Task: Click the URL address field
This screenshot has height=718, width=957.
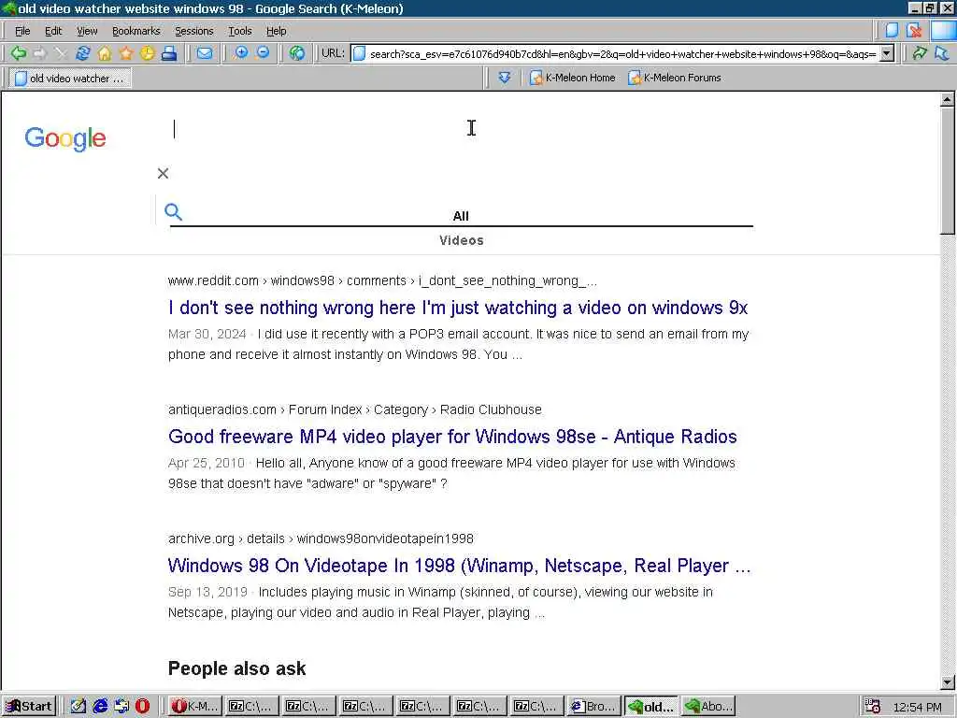Action: [615, 53]
